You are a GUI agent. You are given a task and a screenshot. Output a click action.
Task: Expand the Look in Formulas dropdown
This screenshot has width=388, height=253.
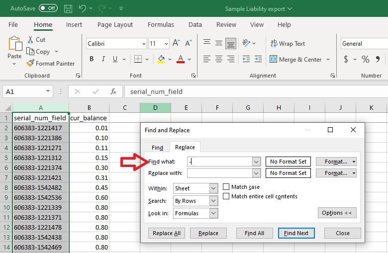click(195, 213)
